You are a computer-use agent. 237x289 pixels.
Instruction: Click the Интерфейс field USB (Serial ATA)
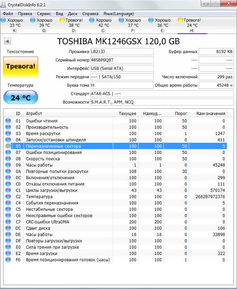coord(122,69)
